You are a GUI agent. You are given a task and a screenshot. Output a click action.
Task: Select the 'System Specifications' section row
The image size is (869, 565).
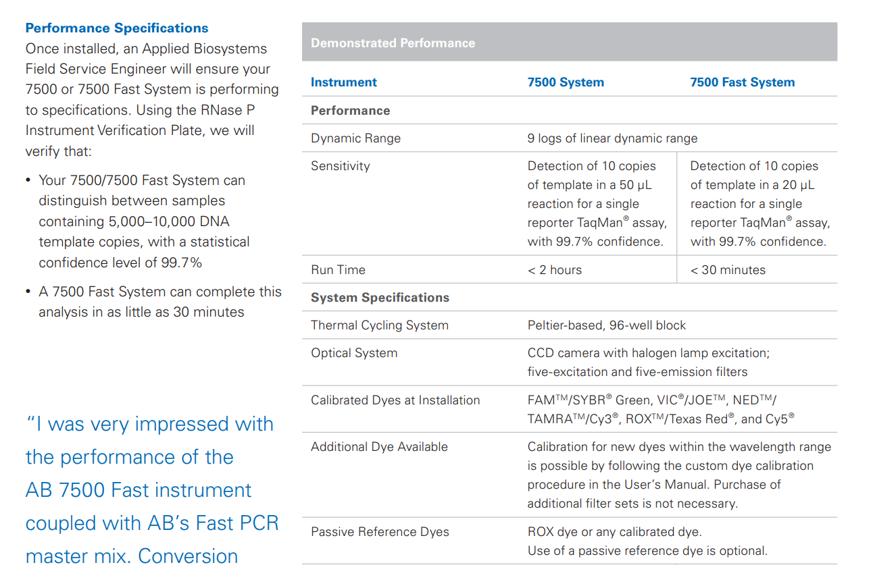click(569, 297)
